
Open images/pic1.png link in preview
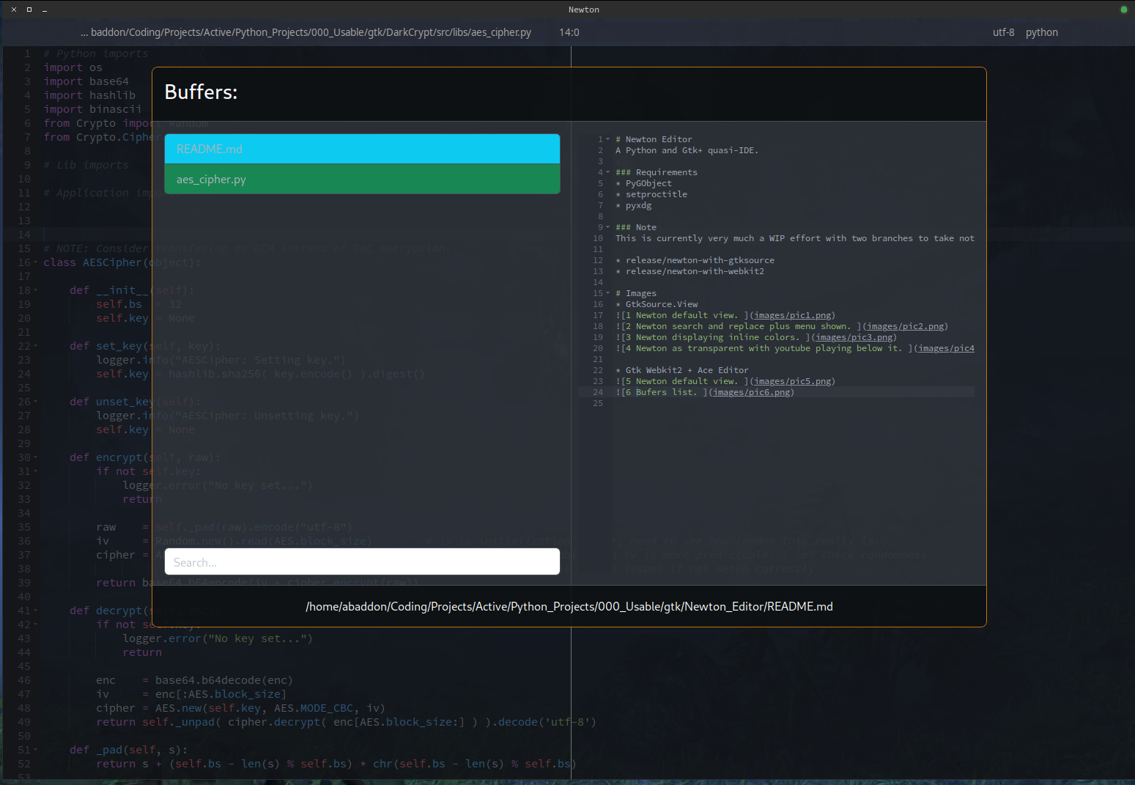tap(793, 315)
